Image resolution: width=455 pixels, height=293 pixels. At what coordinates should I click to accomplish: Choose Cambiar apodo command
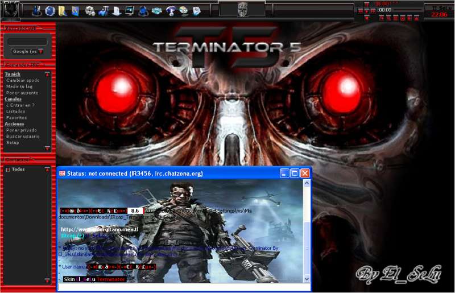tap(23, 80)
